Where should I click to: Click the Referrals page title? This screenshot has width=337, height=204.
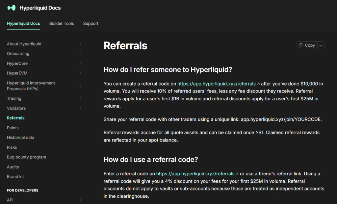pyautogui.click(x=125, y=46)
